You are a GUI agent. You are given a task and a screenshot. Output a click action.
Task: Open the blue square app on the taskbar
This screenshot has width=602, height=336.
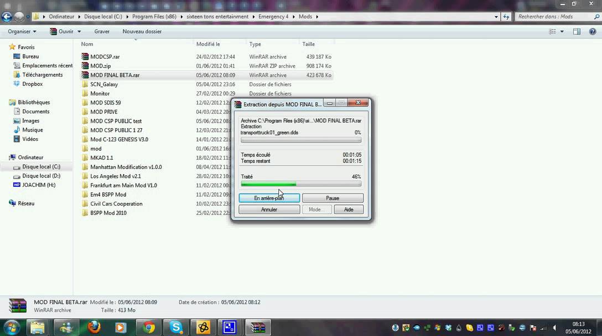click(229, 327)
